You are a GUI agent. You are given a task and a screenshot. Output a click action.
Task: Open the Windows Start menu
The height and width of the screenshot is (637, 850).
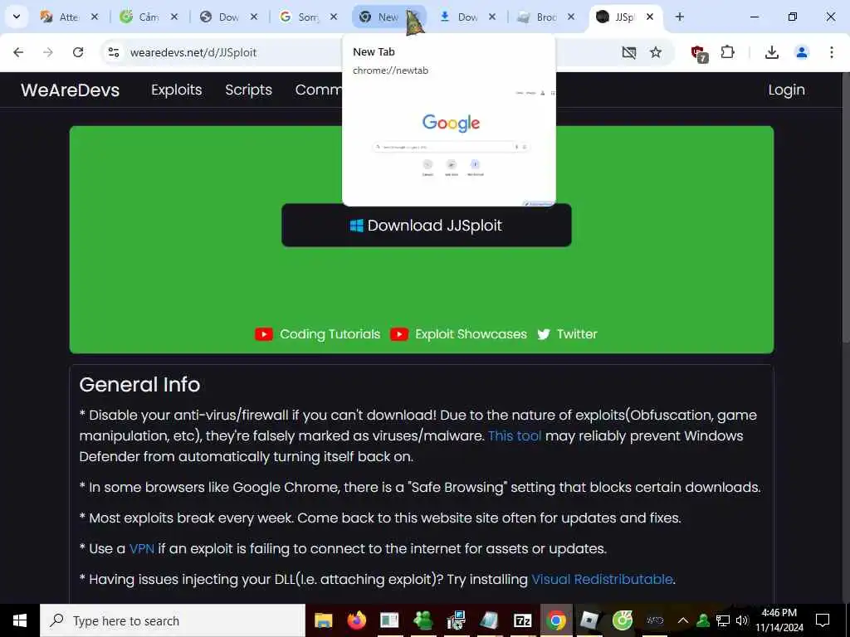20,620
